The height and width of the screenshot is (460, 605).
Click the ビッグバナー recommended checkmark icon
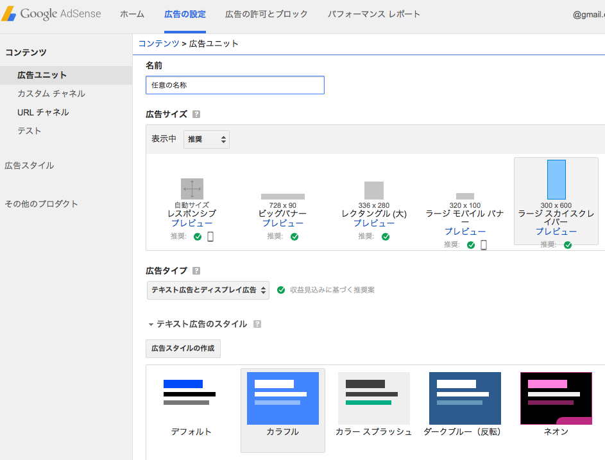[294, 237]
